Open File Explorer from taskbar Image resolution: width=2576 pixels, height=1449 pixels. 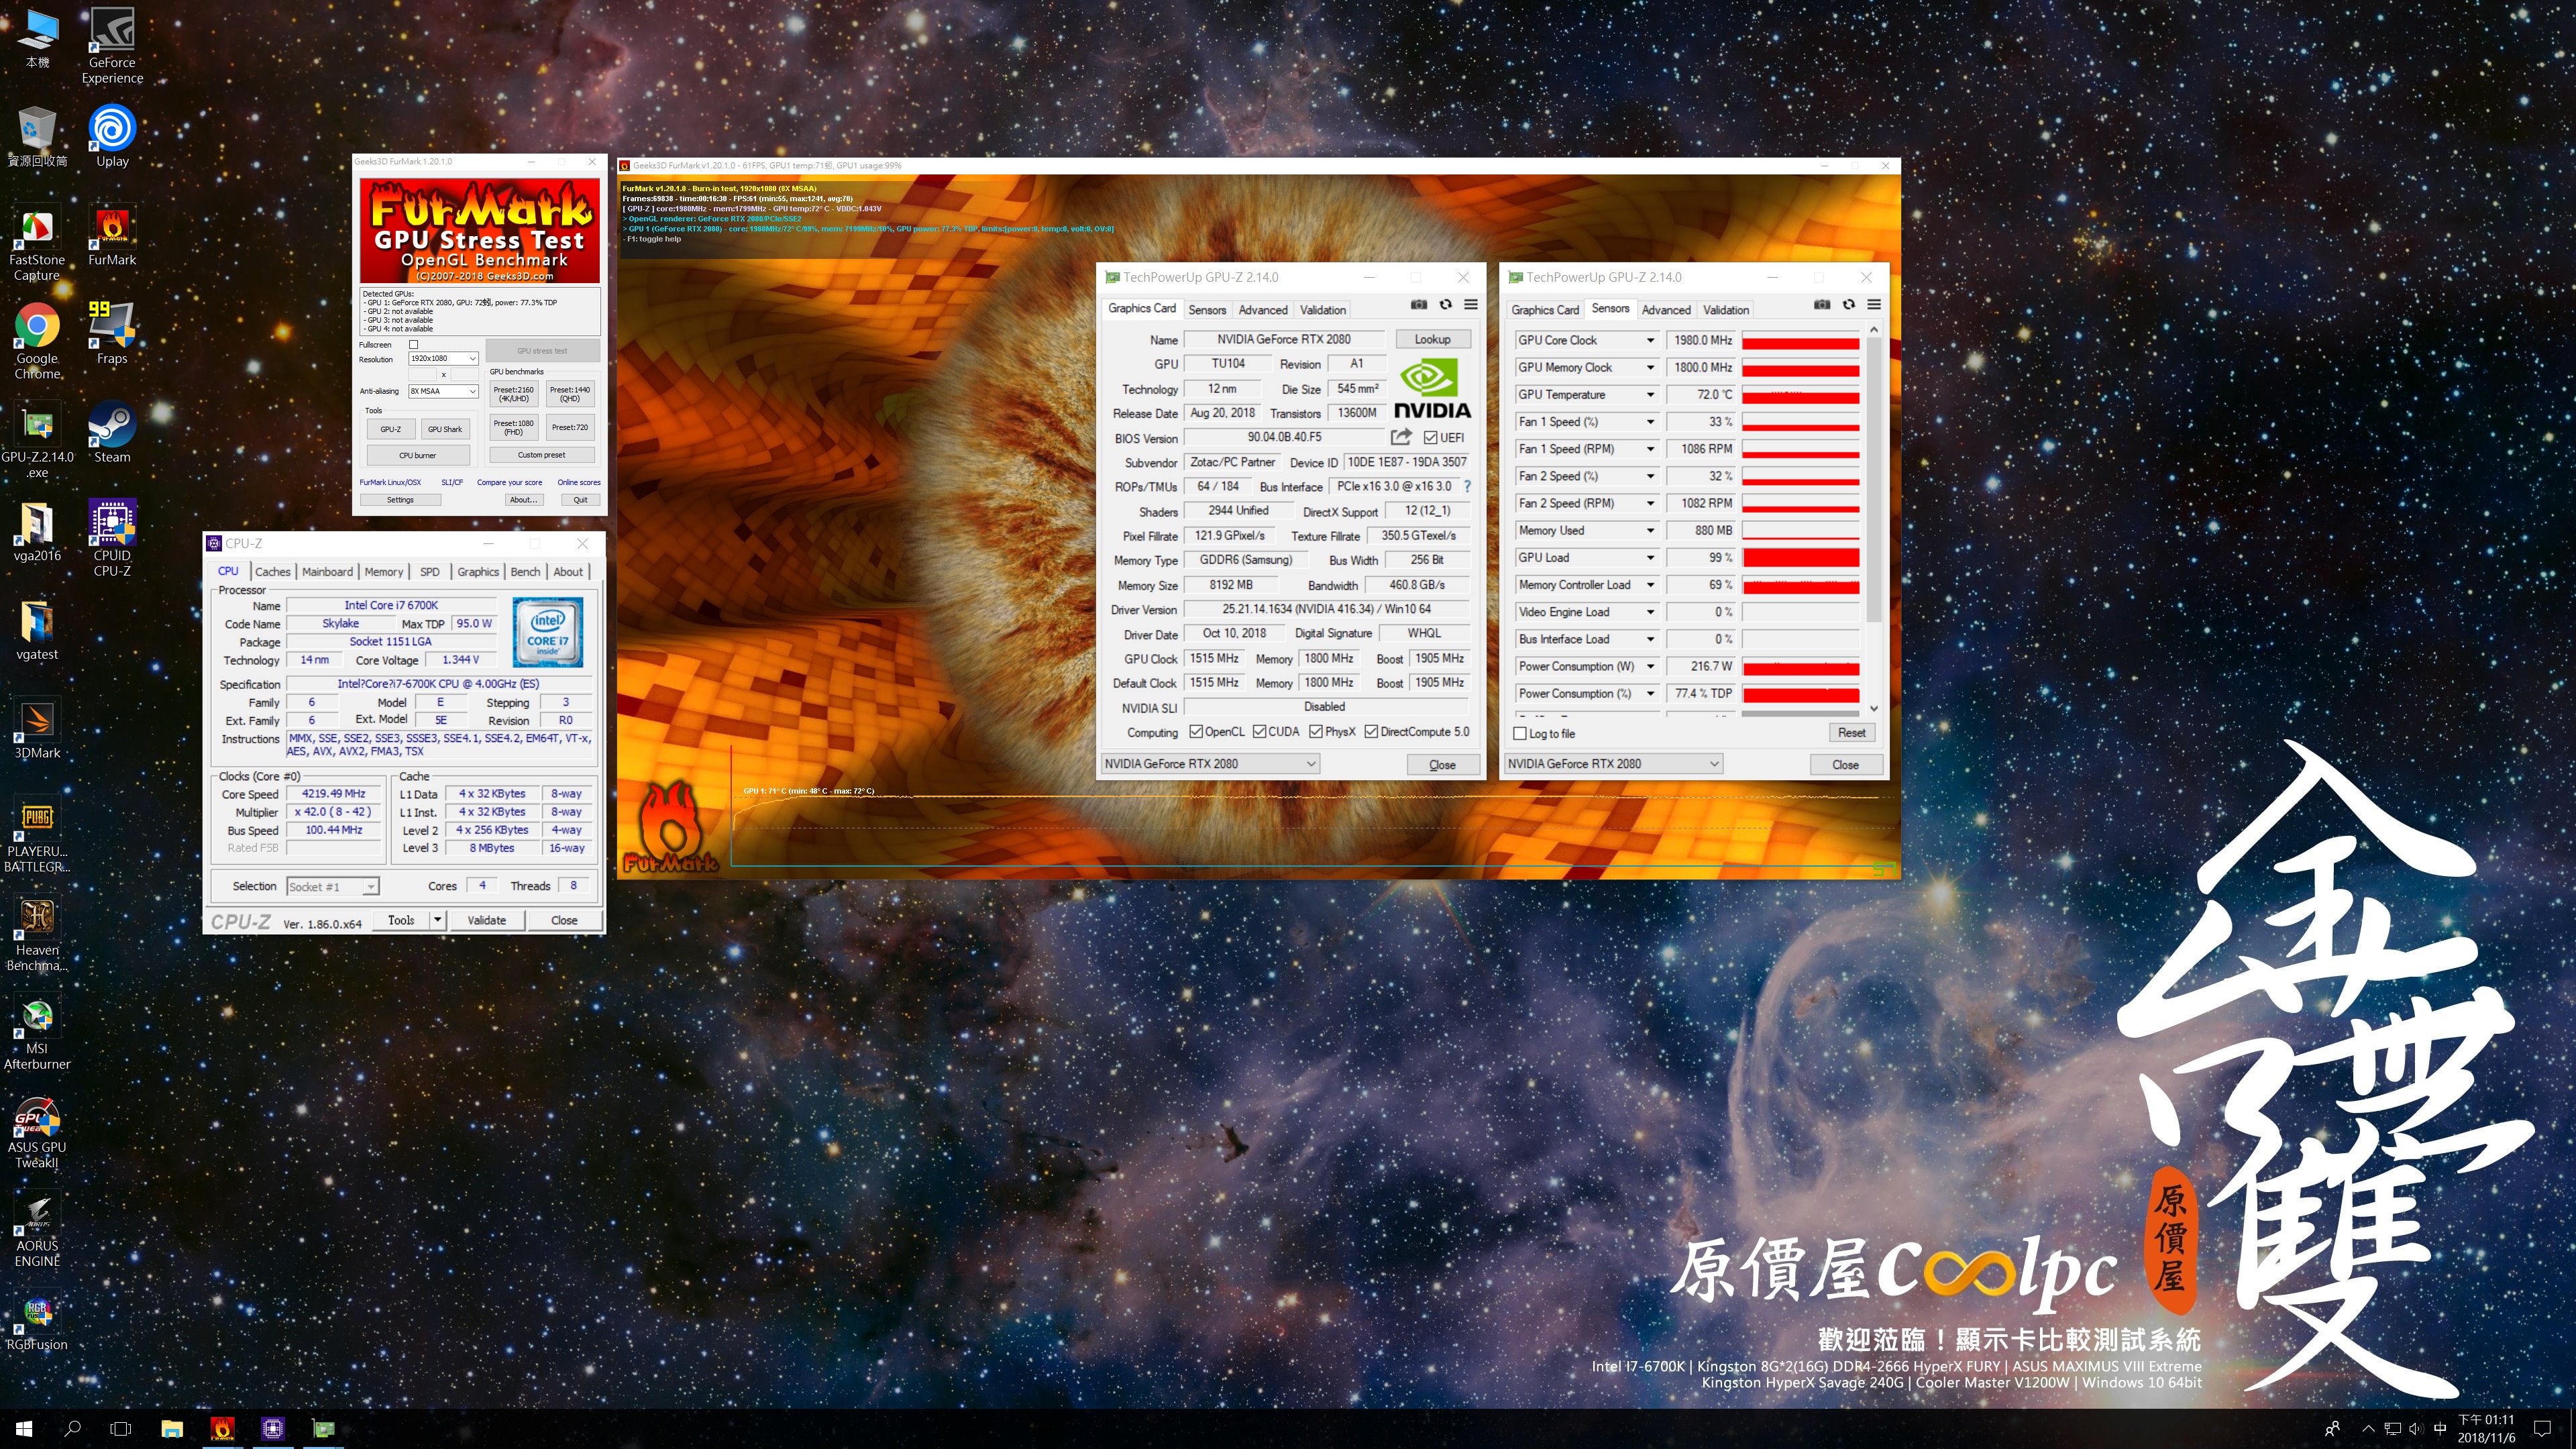[172, 1428]
